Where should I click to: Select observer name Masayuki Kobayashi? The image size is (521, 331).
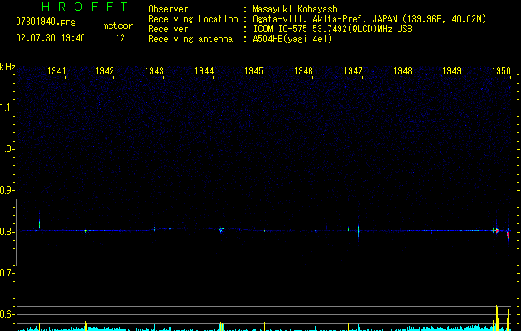click(x=297, y=9)
